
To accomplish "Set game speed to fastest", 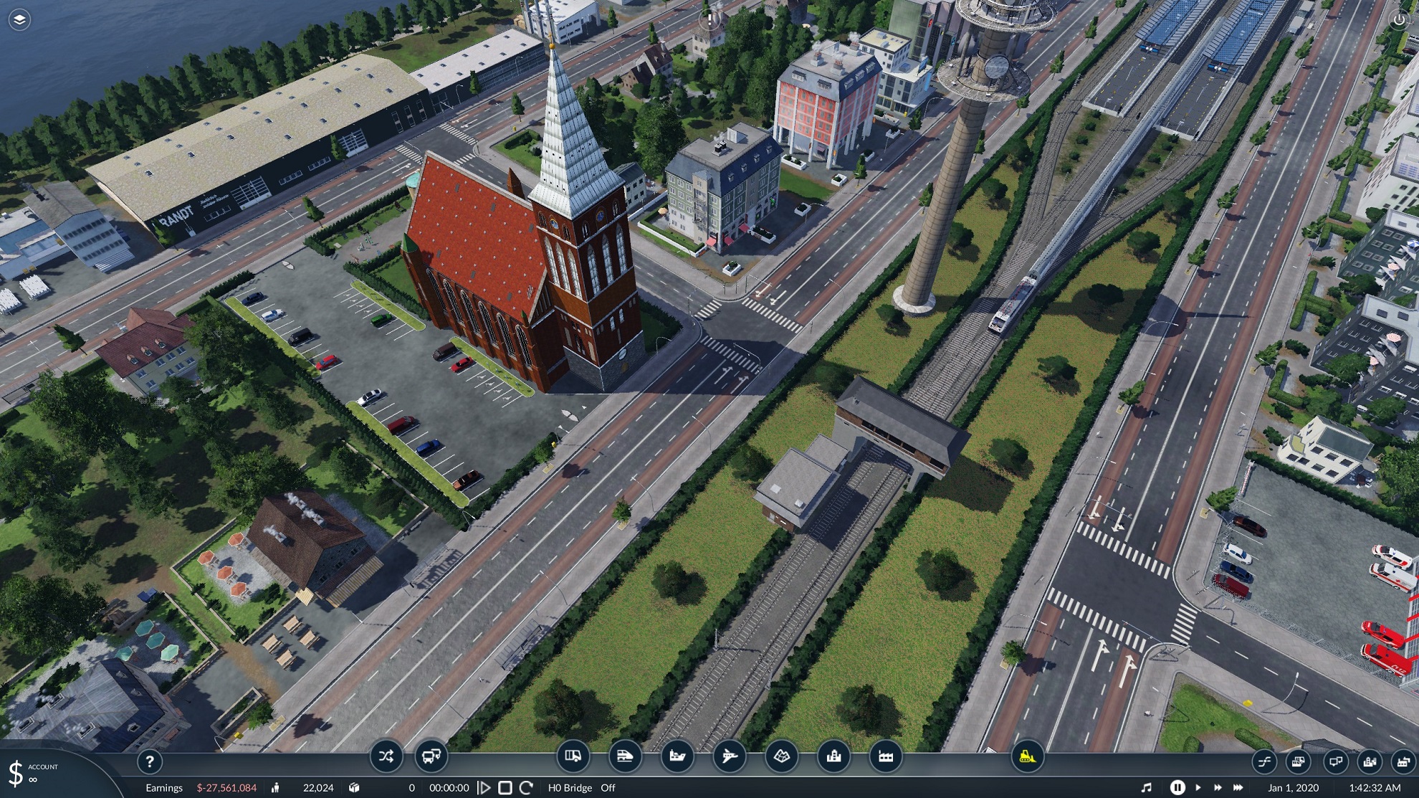I will click(x=1238, y=787).
